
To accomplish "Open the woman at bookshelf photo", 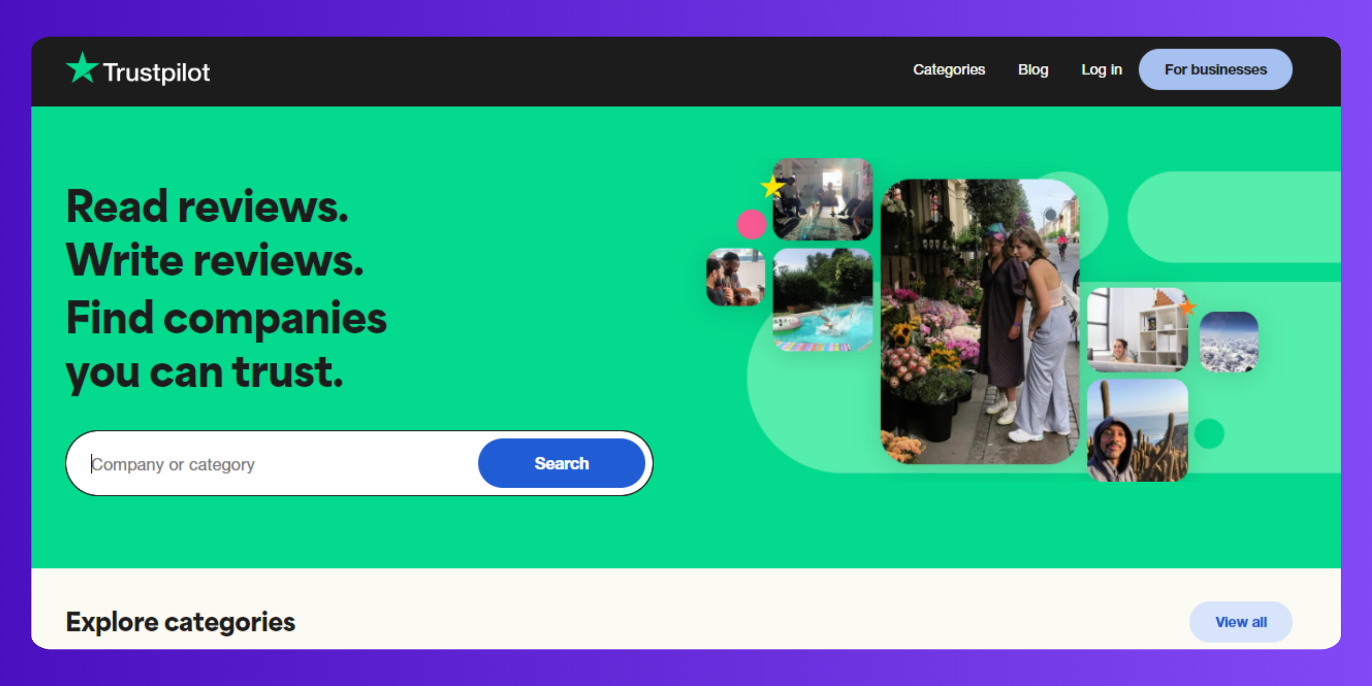I will [1138, 330].
